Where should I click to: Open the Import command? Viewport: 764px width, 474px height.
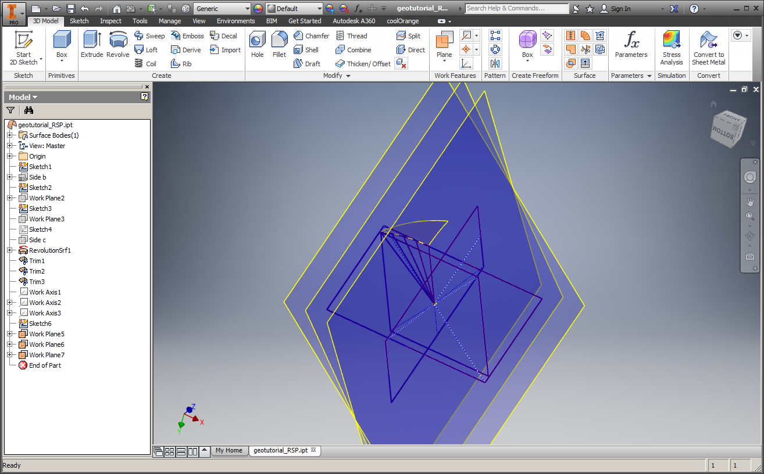pos(225,50)
